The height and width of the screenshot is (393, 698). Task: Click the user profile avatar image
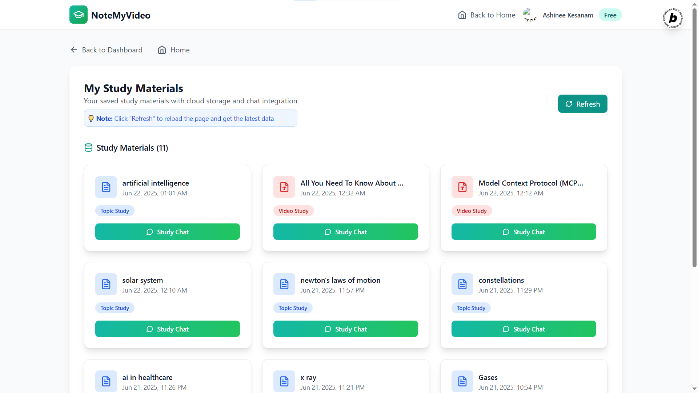(x=529, y=15)
